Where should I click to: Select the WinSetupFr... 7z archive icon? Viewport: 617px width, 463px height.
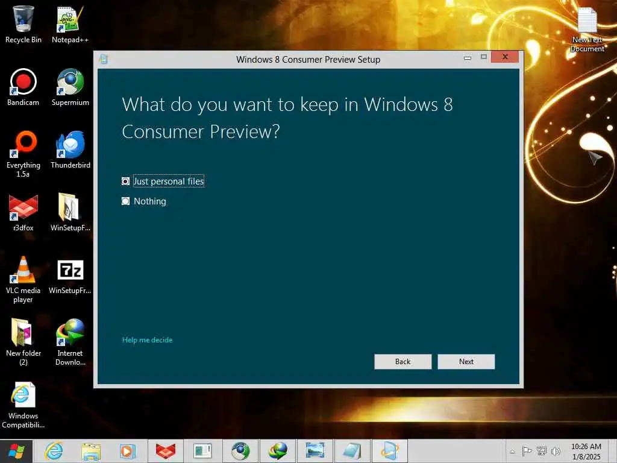pyautogui.click(x=70, y=276)
